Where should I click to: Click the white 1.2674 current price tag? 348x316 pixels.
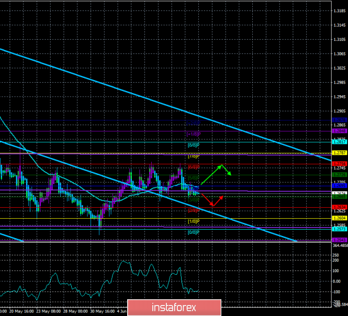coord(340,193)
